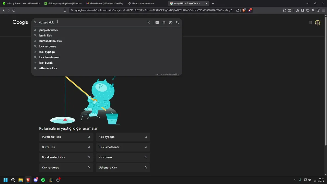This screenshot has height=184, width=327.
Task: Open the volume control in system tray
Action: coord(310,180)
